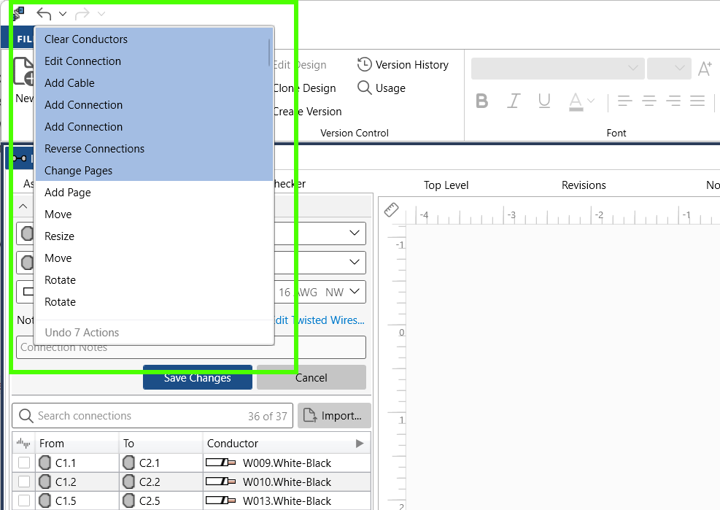720x510 pixels.
Task: Open the font color dropdown arrow
Action: [590, 101]
